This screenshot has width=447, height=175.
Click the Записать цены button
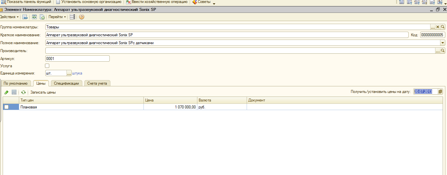(x=43, y=92)
